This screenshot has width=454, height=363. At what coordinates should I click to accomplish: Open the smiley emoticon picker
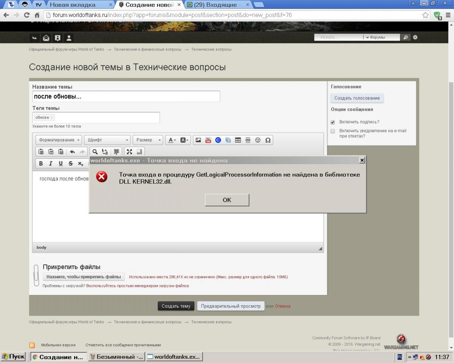[x=258, y=140]
